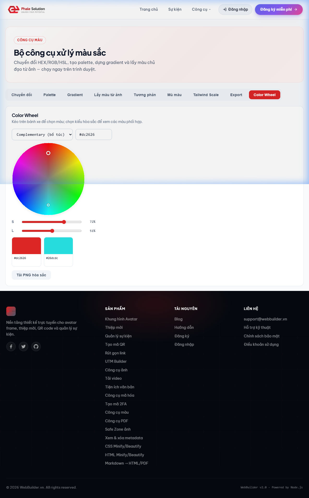Switch to the Gradient tab
Image resolution: width=309 pixels, height=498 pixels.
75,95
